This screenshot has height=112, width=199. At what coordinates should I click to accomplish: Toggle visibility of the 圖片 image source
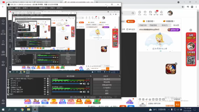tap(45, 94)
